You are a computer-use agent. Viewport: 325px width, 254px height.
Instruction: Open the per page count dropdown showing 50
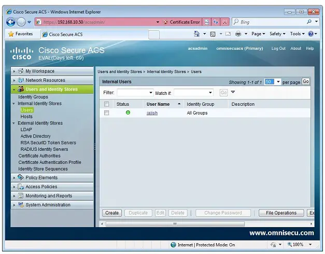pyautogui.click(x=273, y=82)
